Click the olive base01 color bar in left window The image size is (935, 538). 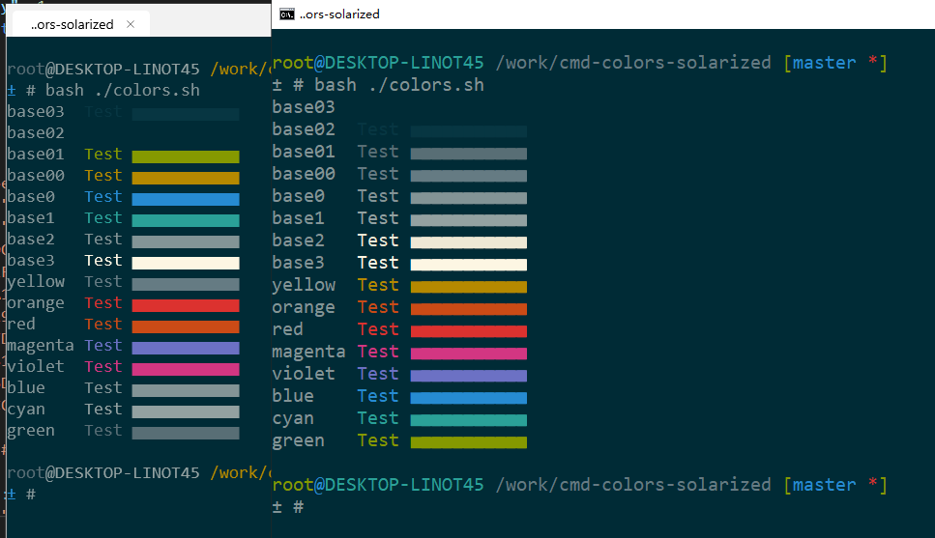tap(186, 156)
